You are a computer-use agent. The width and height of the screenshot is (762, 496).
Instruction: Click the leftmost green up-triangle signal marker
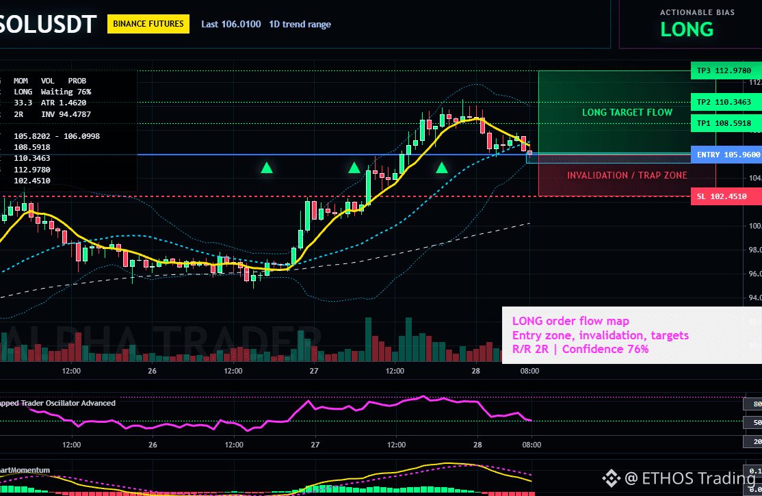(266, 168)
